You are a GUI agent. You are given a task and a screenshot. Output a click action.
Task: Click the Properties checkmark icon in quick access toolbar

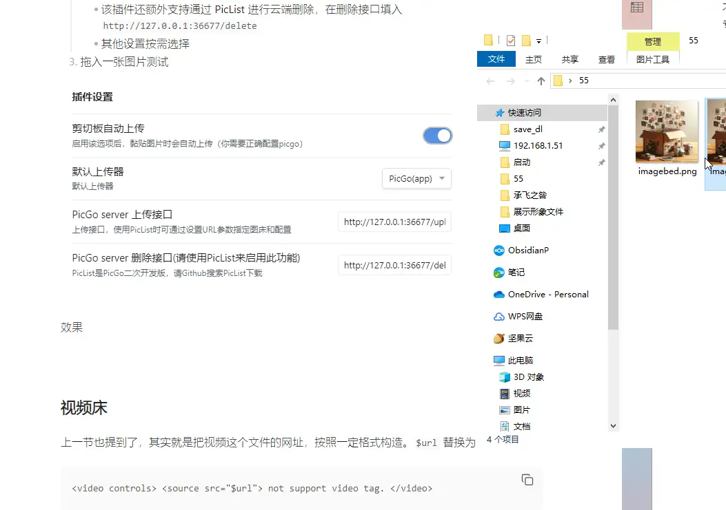510,40
